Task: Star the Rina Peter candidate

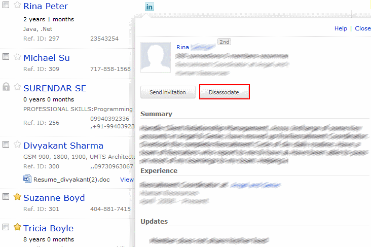Action: click(x=17, y=5)
